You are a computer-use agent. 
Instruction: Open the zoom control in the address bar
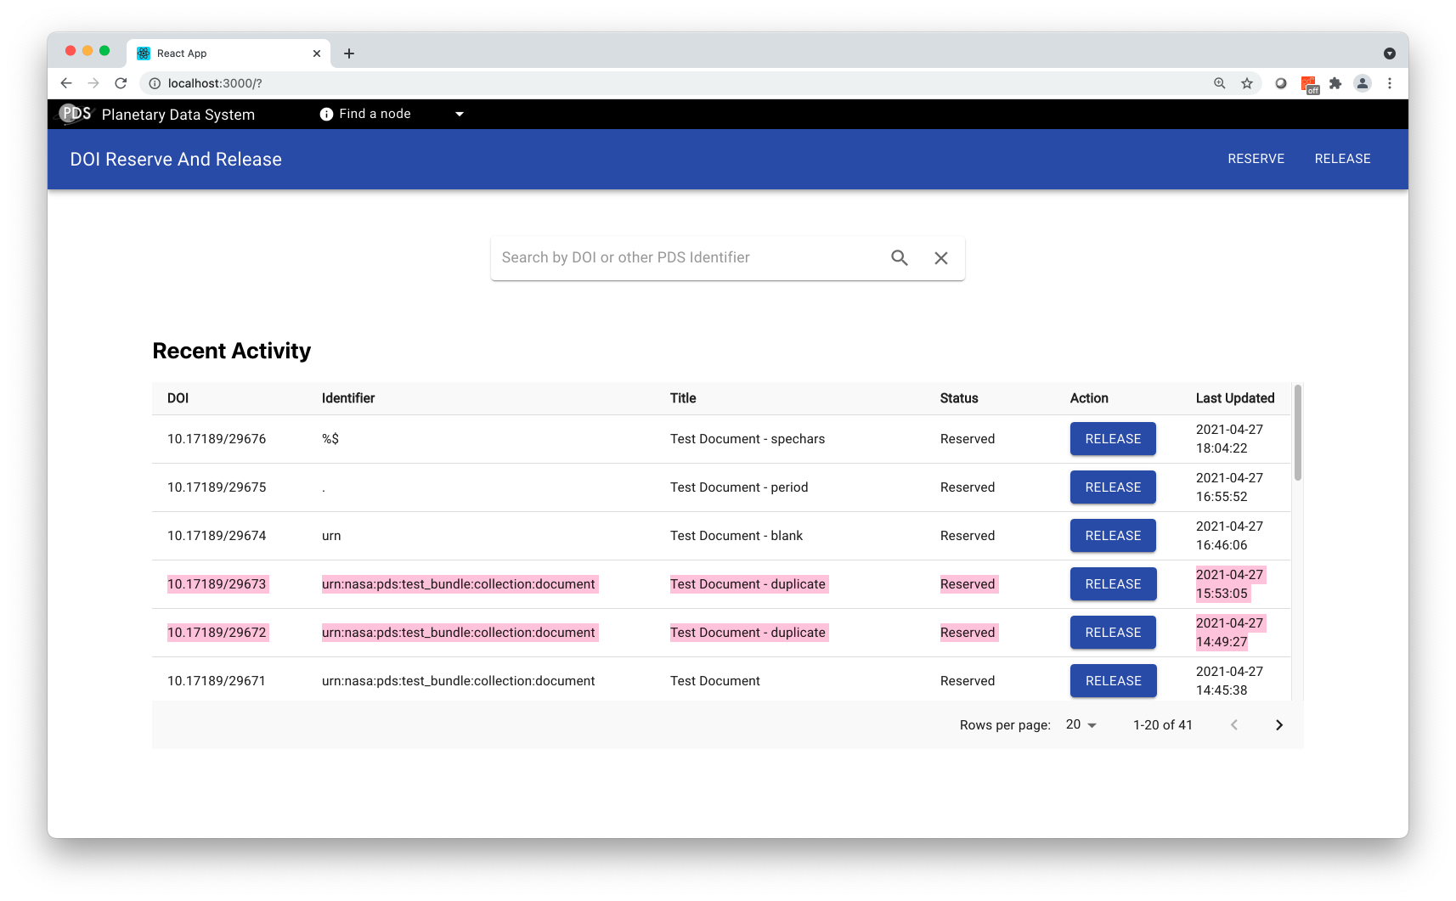pyautogui.click(x=1218, y=83)
